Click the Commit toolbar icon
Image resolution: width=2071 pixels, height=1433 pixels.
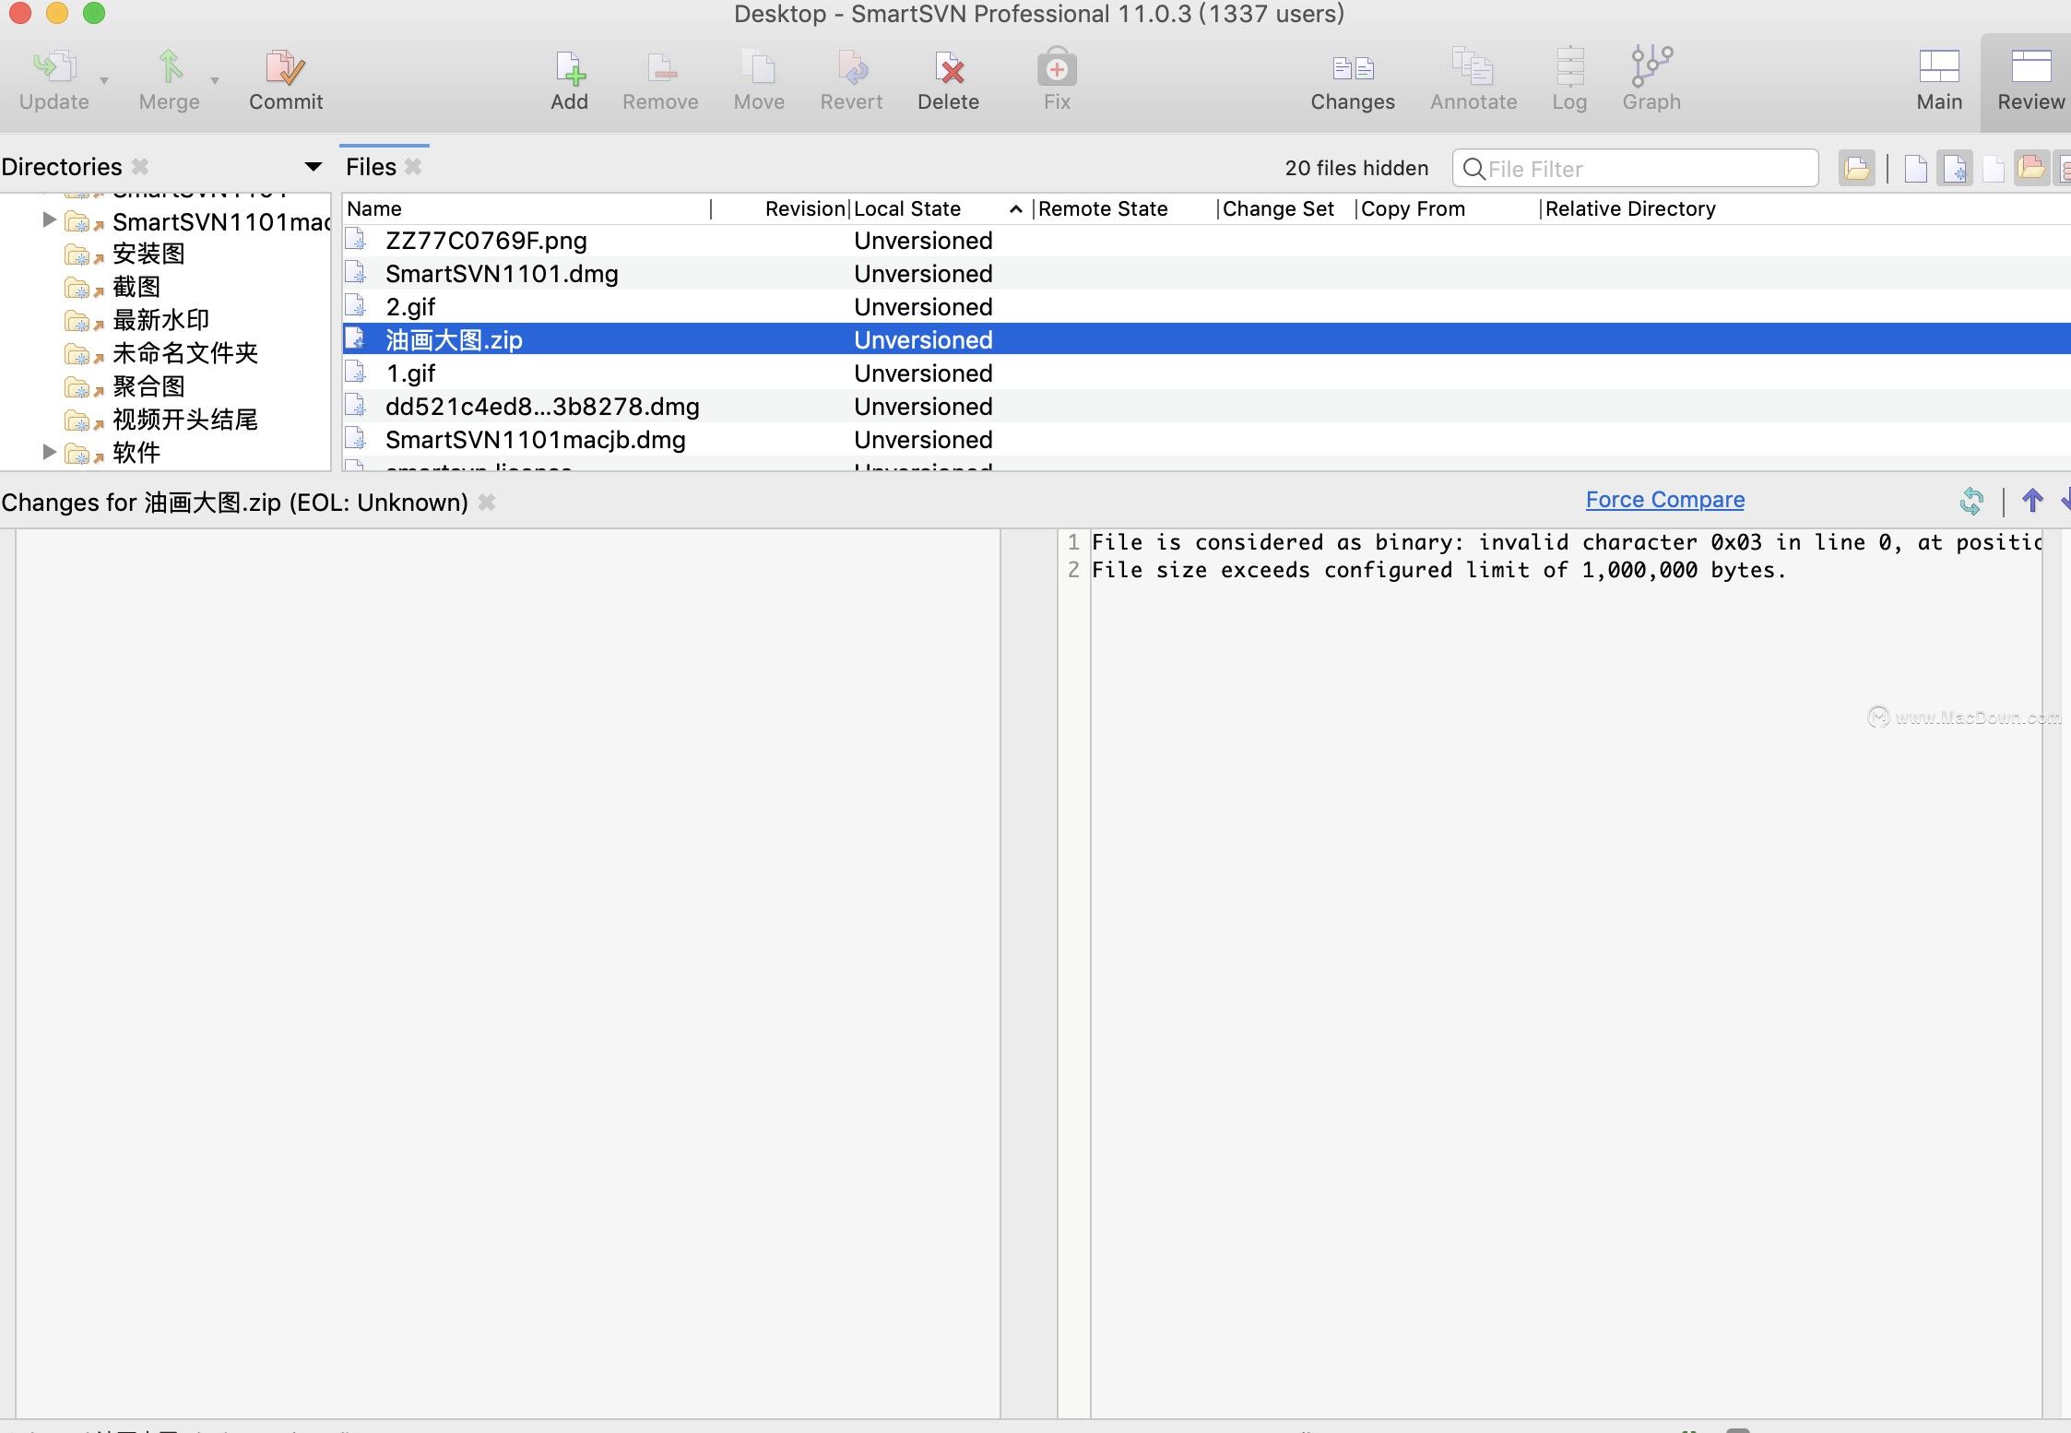[285, 67]
